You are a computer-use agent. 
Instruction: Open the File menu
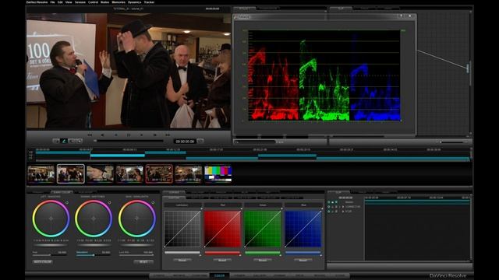(52, 2)
